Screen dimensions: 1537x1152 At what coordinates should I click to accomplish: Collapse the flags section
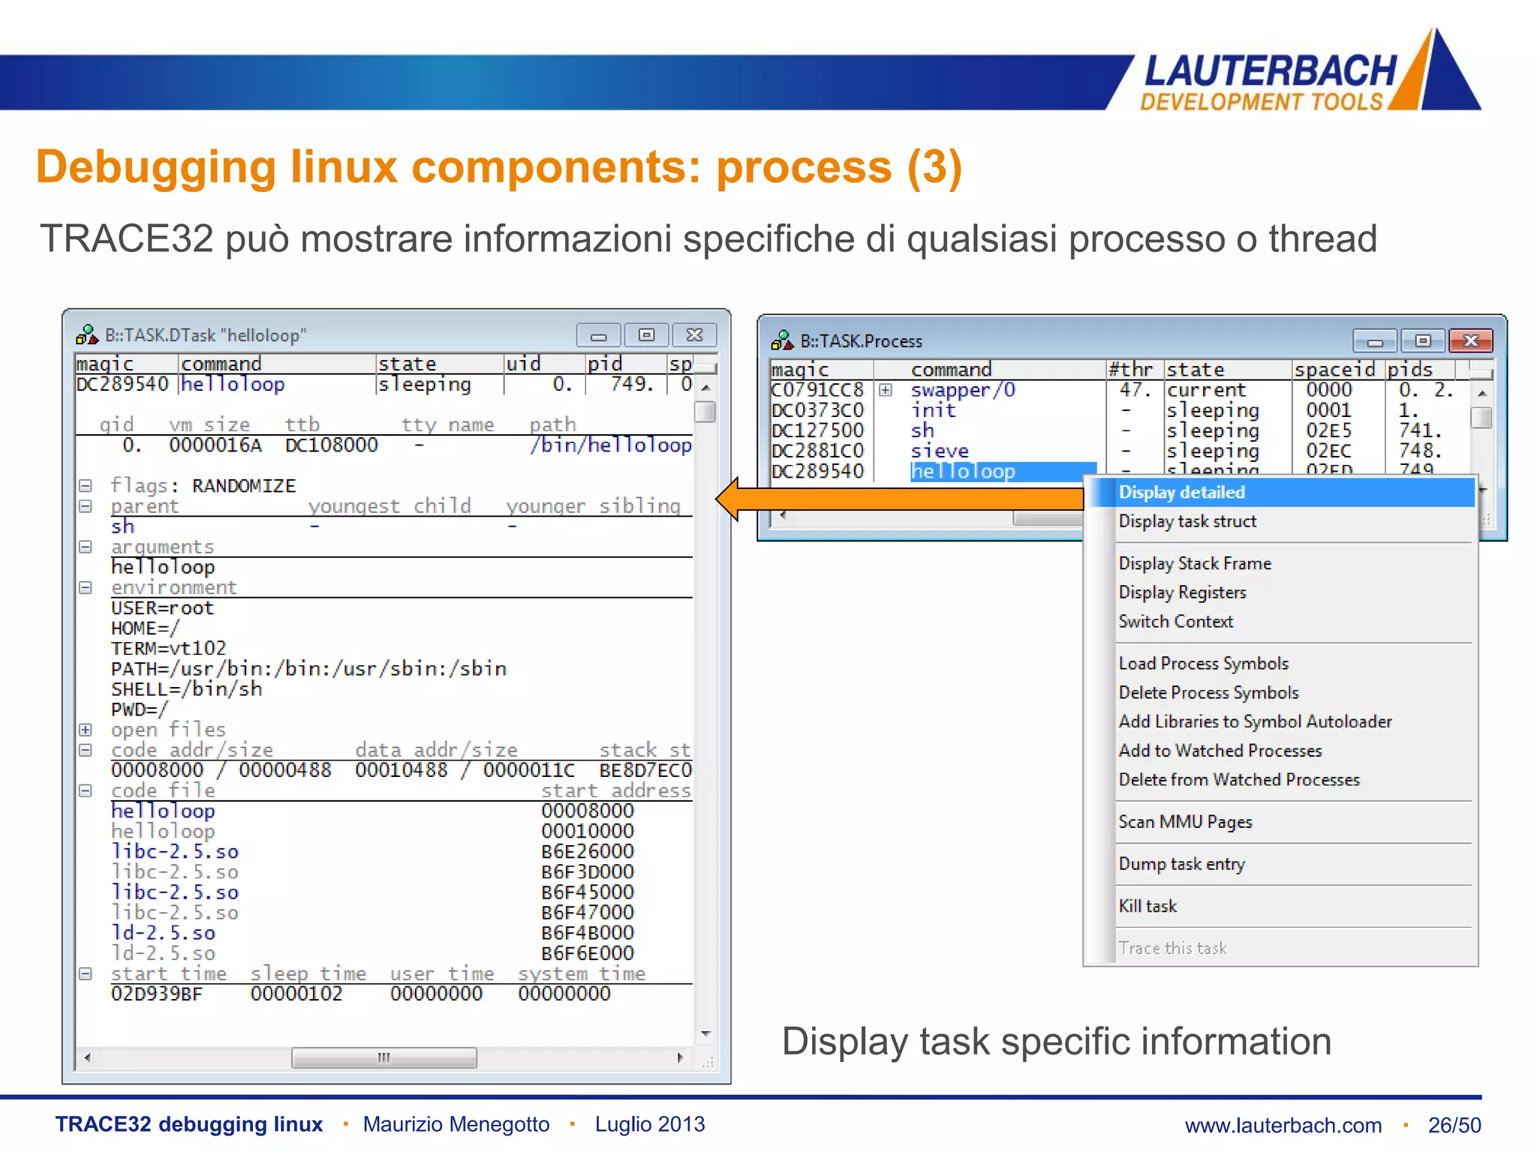86,486
